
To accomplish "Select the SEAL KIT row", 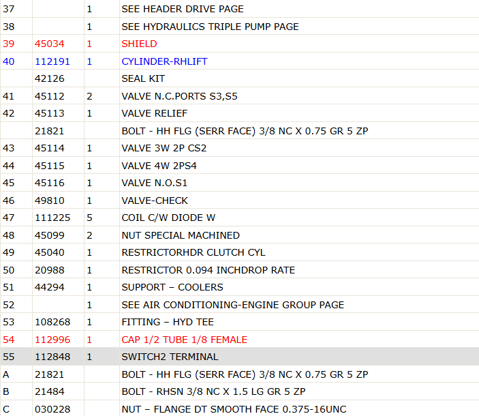I will pyautogui.click(x=240, y=78).
